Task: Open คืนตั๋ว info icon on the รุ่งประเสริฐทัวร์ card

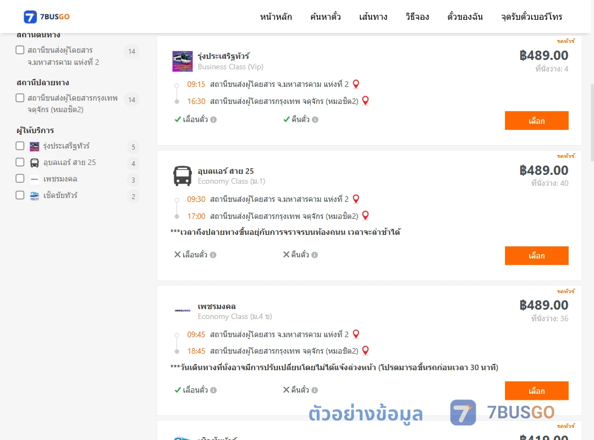Action: 315,120
